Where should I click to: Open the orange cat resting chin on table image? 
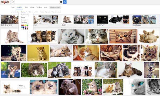123,36
